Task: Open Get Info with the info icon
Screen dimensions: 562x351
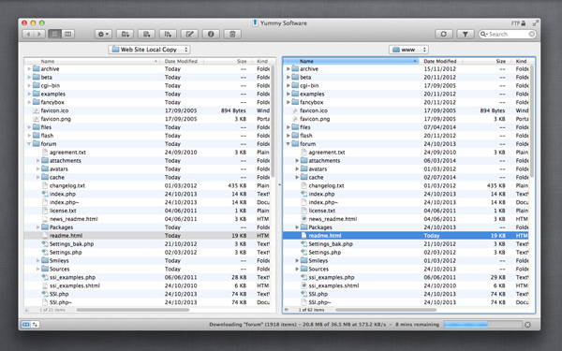Action: (211, 34)
